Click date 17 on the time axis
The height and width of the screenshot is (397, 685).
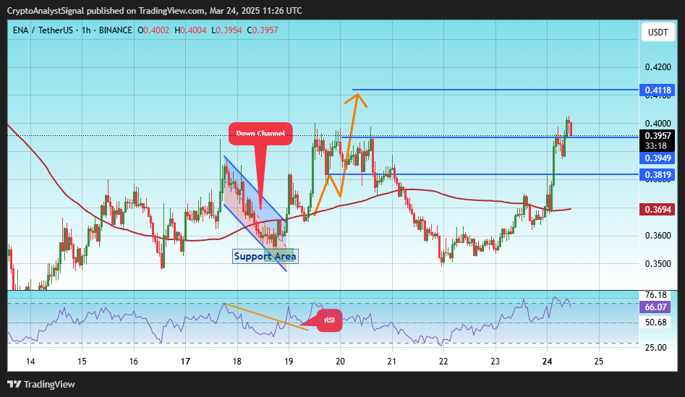pyautogui.click(x=185, y=361)
